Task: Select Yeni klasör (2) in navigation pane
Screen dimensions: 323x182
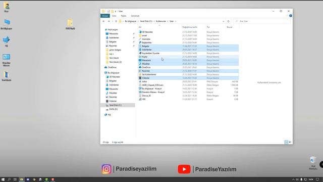Action: (115, 62)
